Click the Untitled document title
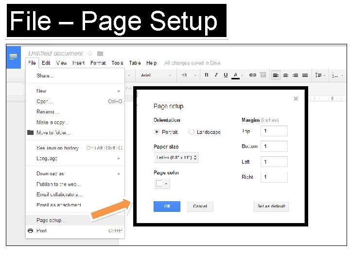 tap(55, 54)
